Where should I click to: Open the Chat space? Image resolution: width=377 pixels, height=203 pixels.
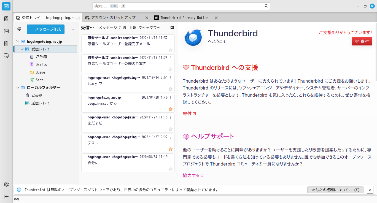(6, 55)
